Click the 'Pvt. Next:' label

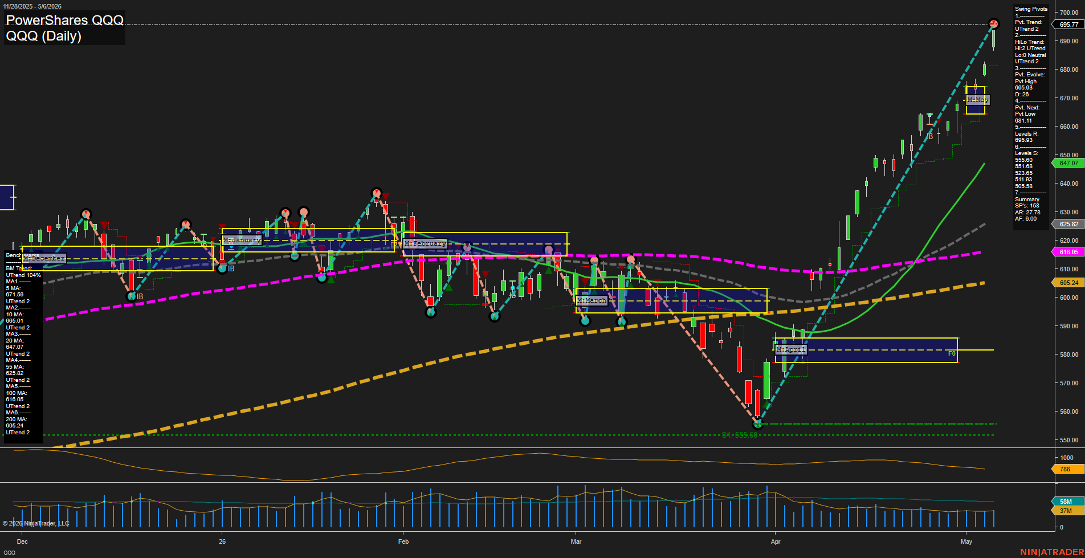1027,108
